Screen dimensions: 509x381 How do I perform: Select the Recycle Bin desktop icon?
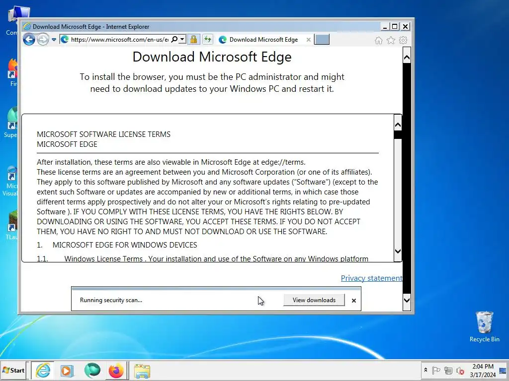click(484, 326)
